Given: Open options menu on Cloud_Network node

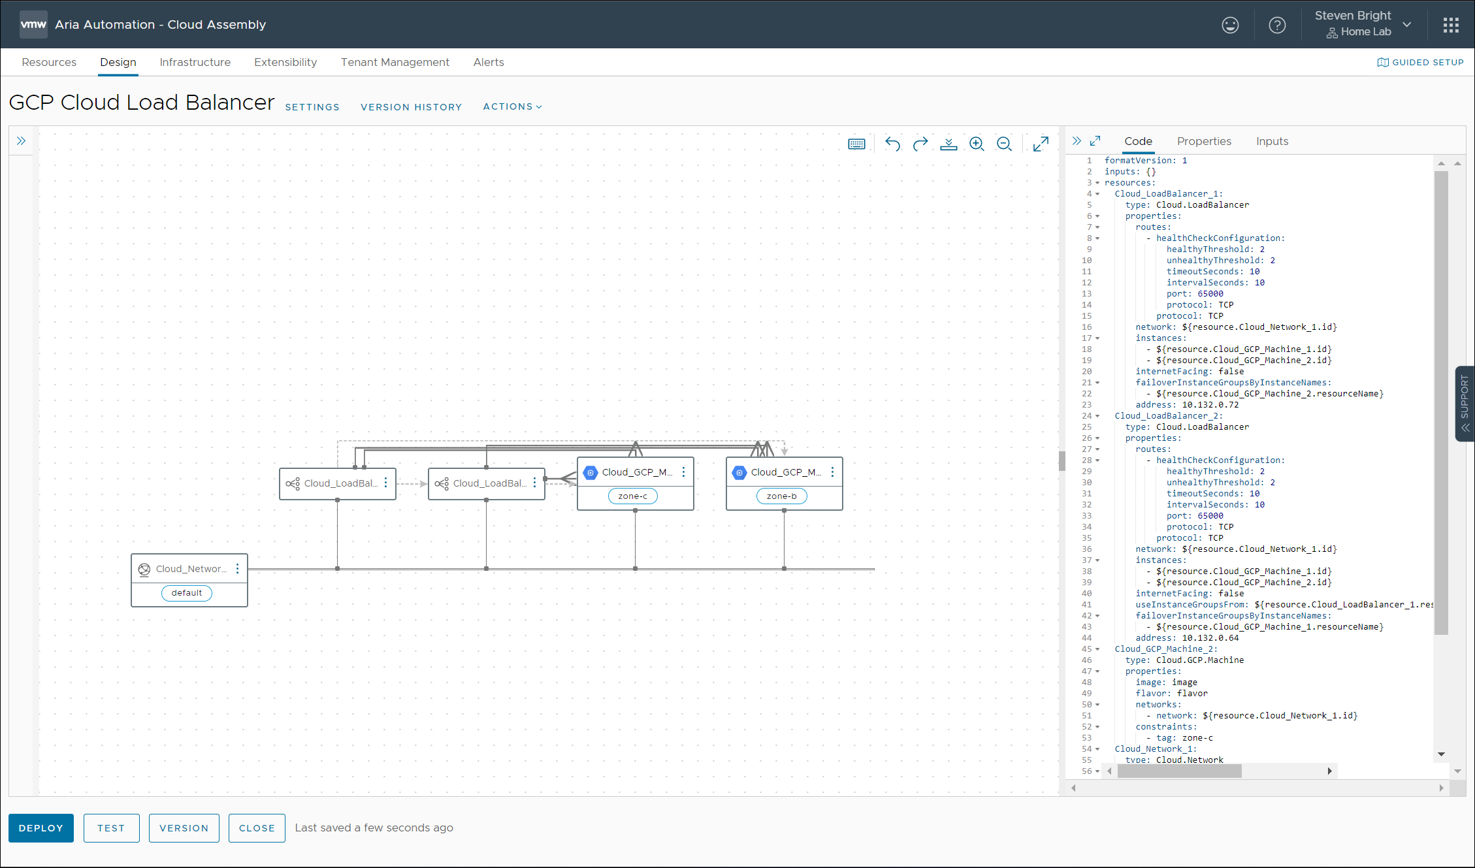Looking at the screenshot, I should point(238,569).
